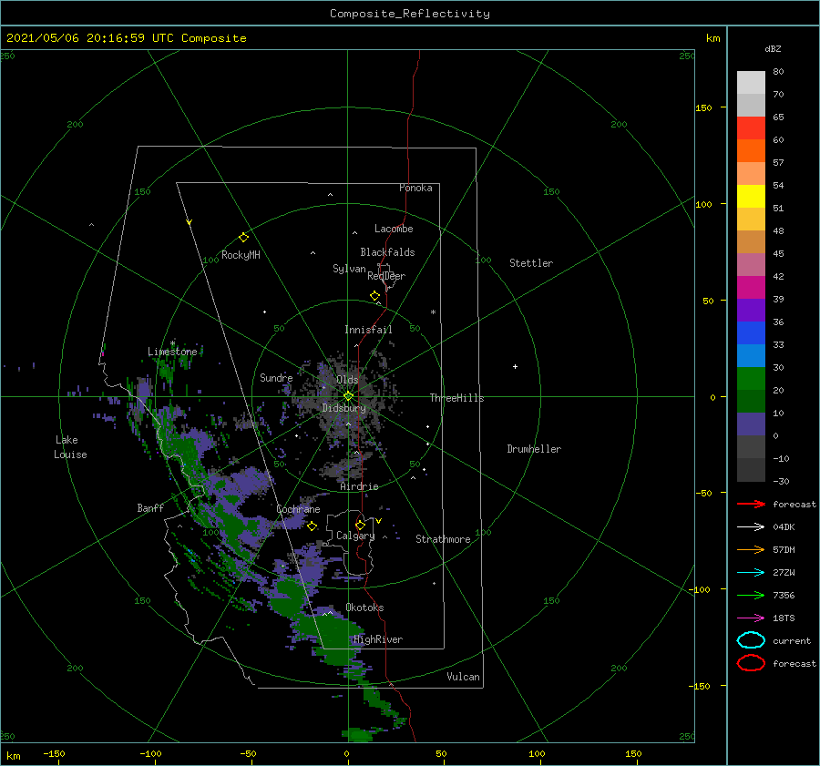Click the HighRiver town label

click(x=378, y=639)
